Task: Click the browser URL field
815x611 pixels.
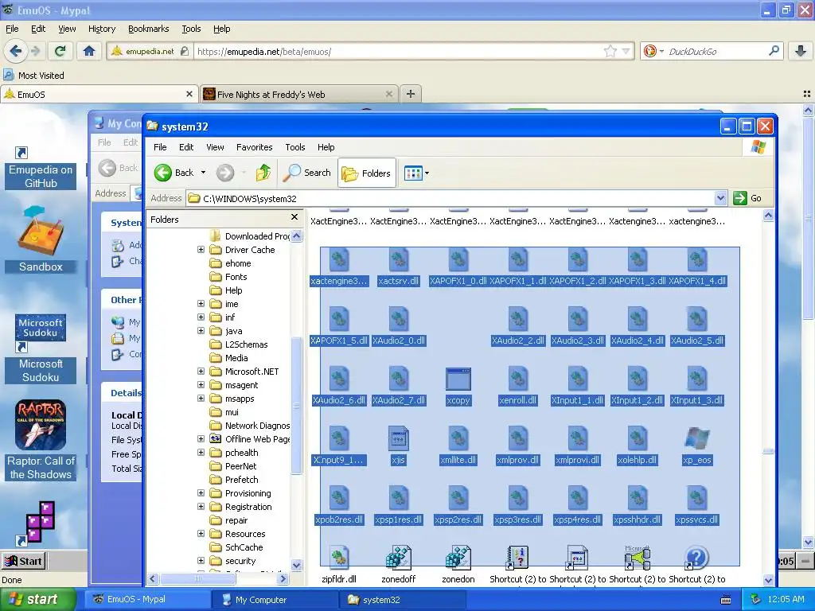Action: click(x=398, y=52)
